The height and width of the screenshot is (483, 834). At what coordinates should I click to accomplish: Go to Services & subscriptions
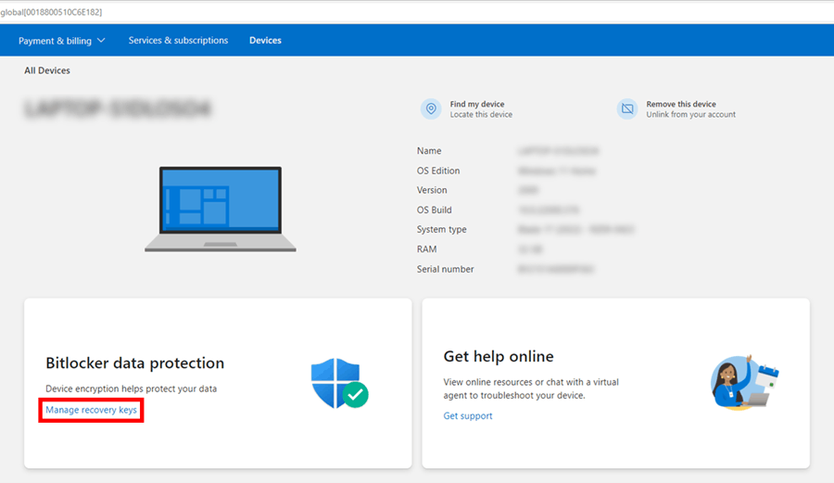(178, 41)
